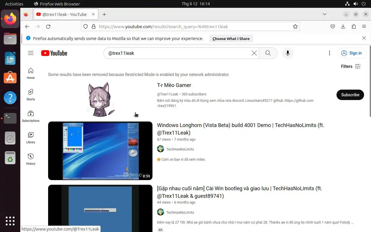
Task: Click '@Trex11Leak • 365 subscribers' text
Action: pos(182,94)
